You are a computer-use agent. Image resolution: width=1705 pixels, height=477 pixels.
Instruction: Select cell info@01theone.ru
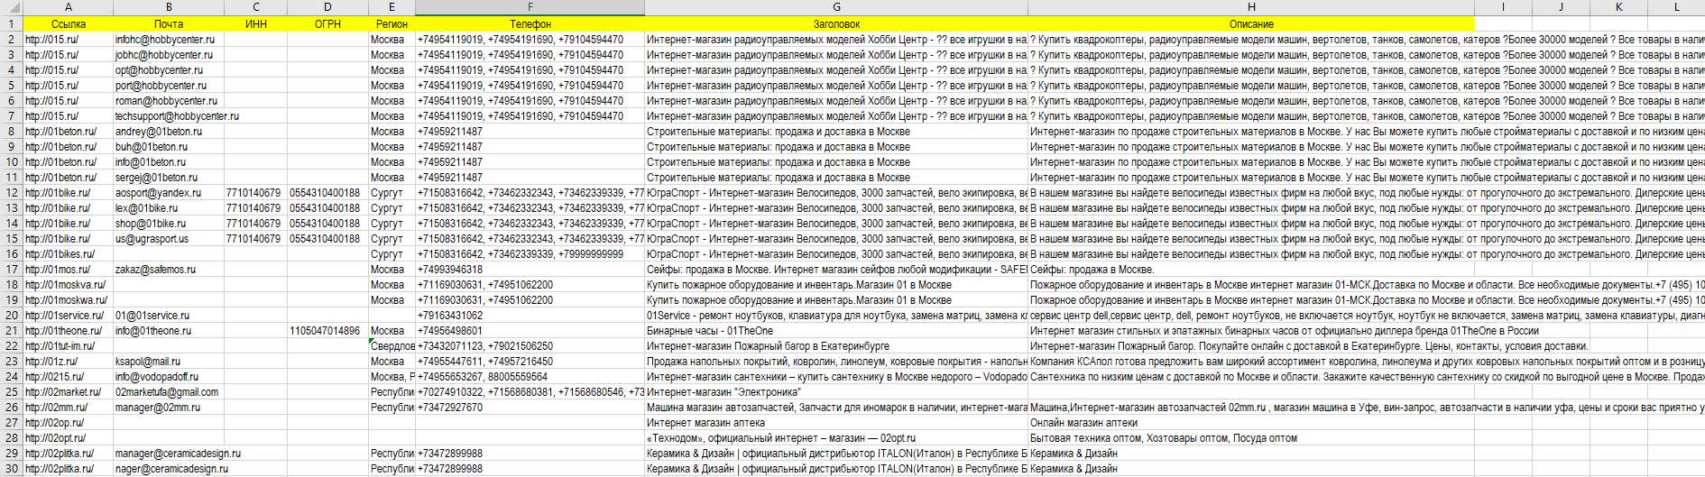(x=168, y=331)
